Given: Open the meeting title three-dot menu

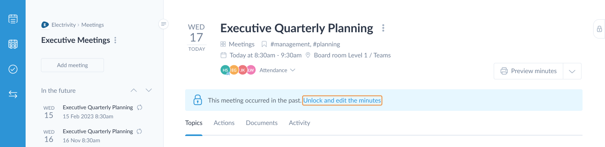Looking at the screenshot, I should click(383, 28).
